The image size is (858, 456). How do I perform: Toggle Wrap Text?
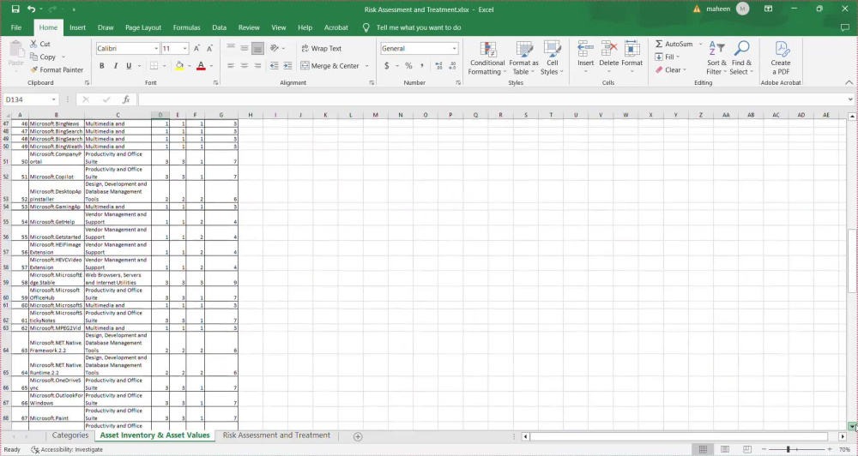click(321, 49)
